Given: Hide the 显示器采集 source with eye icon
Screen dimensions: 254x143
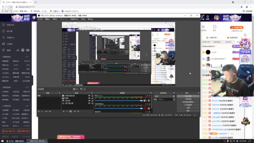Looking at the screenshot, I should [x=89, y=103].
